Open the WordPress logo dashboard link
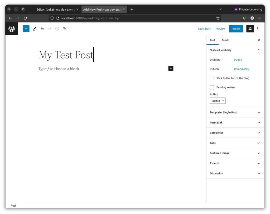270x214 pixels. point(12,29)
